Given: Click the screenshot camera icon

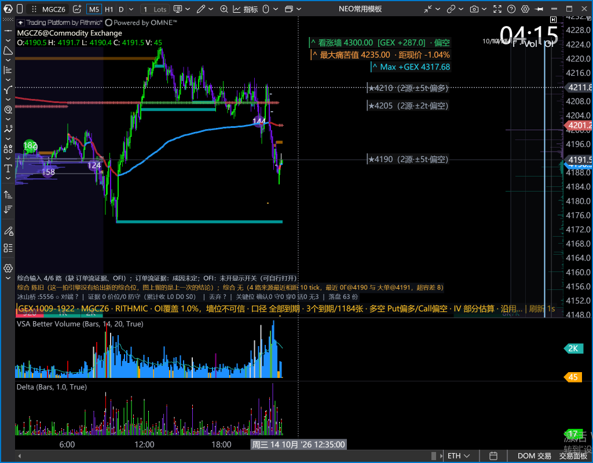Looking at the screenshot, I should point(474,9).
